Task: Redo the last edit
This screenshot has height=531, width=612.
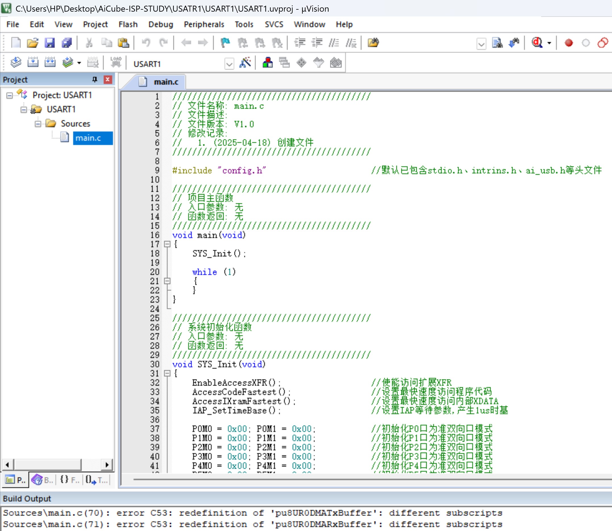Action: click(x=163, y=43)
